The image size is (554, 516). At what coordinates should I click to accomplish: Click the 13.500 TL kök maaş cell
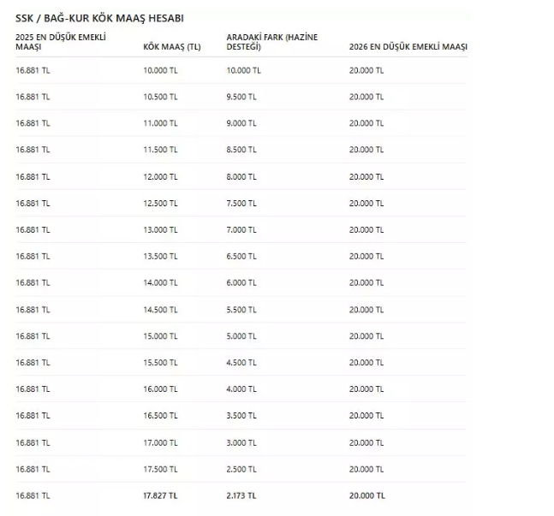[x=160, y=257]
